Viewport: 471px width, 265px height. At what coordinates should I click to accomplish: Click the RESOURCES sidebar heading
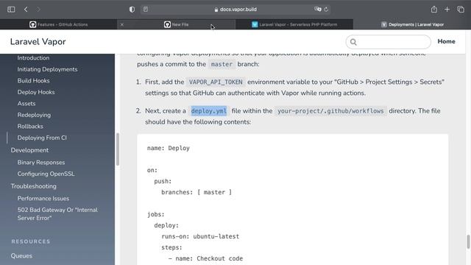pyautogui.click(x=31, y=241)
